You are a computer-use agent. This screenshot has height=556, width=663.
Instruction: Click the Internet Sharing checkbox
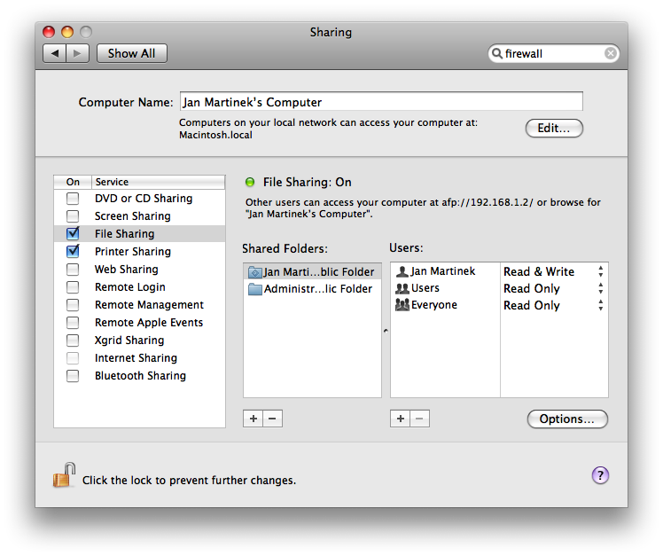coord(73,358)
